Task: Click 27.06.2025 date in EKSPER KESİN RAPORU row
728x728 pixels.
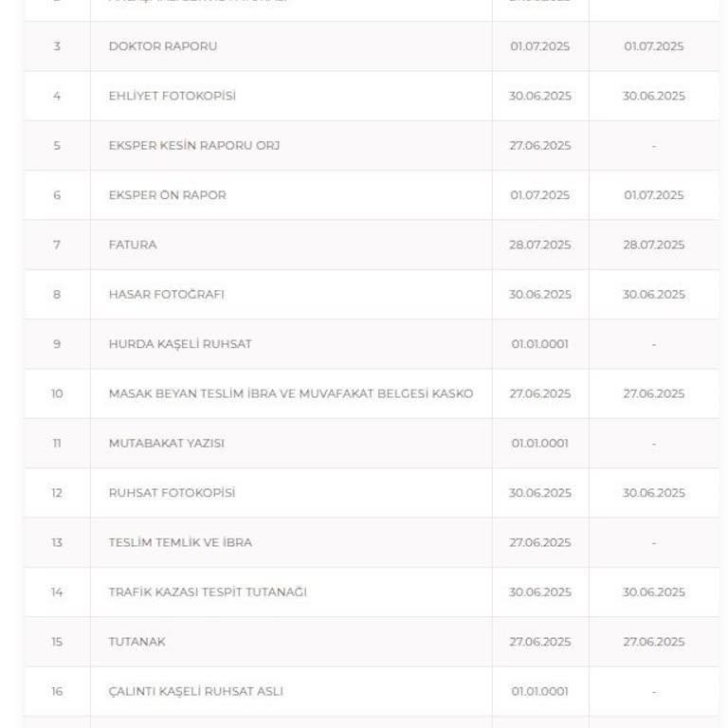Action: pos(539,146)
